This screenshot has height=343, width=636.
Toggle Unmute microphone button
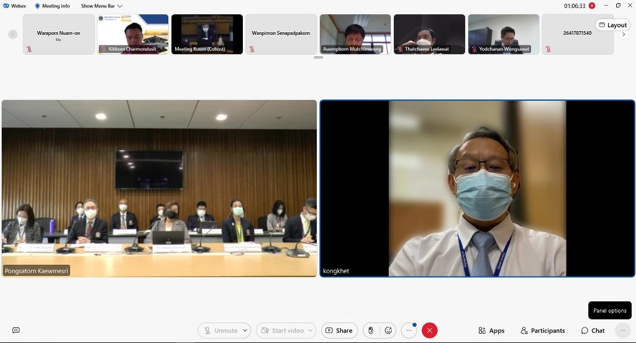(220, 331)
